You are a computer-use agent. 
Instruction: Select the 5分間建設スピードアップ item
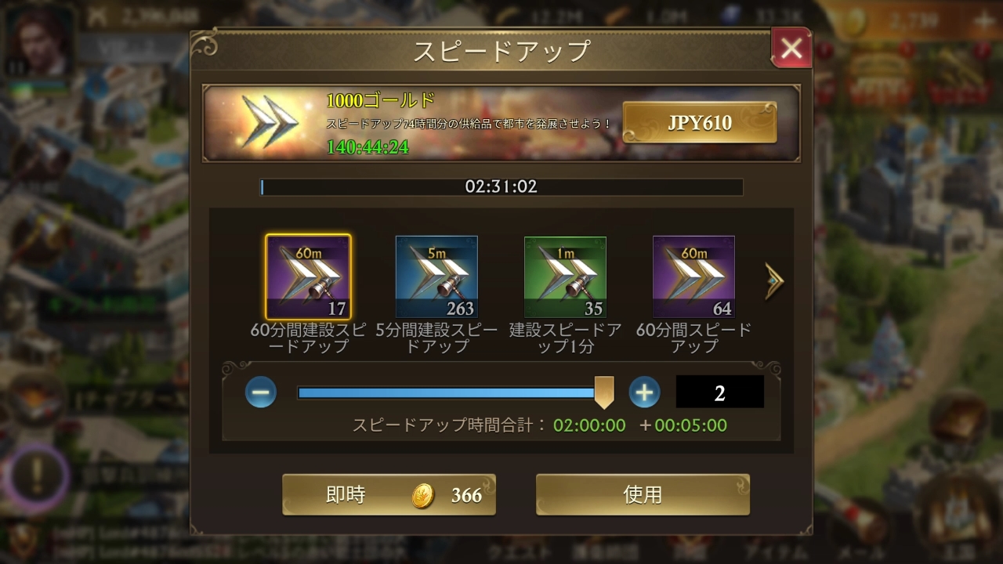tap(436, 277)
